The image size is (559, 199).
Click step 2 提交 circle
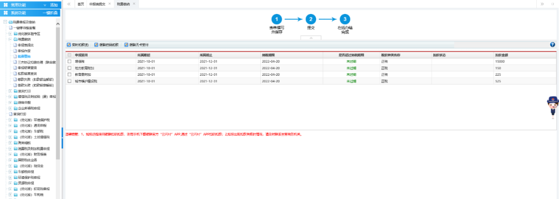(311, 20)
